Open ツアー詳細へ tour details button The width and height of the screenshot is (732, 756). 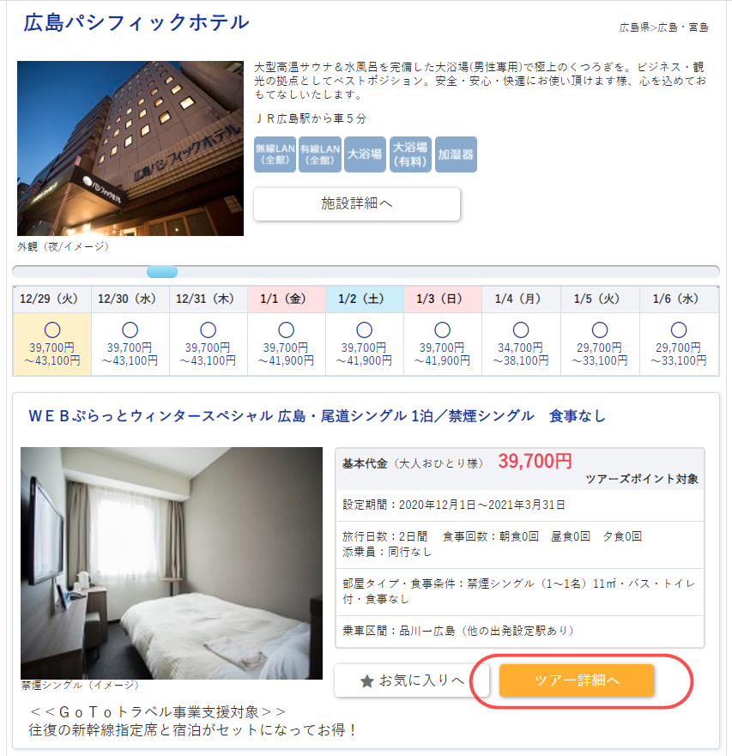(577, 680)
